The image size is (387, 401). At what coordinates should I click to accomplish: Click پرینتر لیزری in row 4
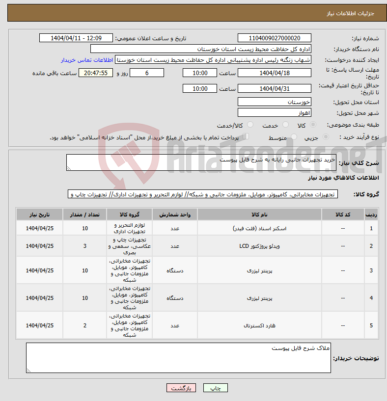(259, 298)
